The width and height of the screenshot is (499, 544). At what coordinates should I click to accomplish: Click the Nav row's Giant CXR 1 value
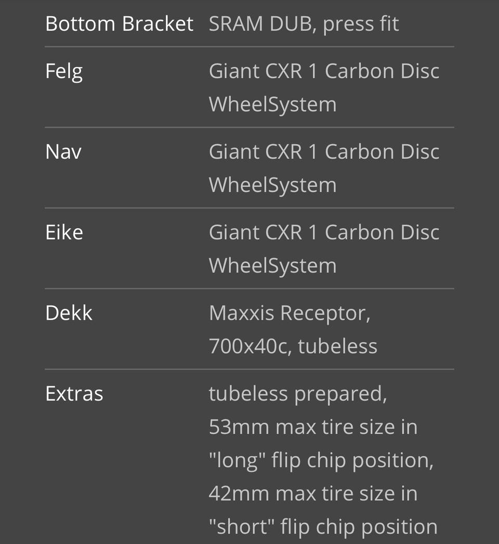324,152
